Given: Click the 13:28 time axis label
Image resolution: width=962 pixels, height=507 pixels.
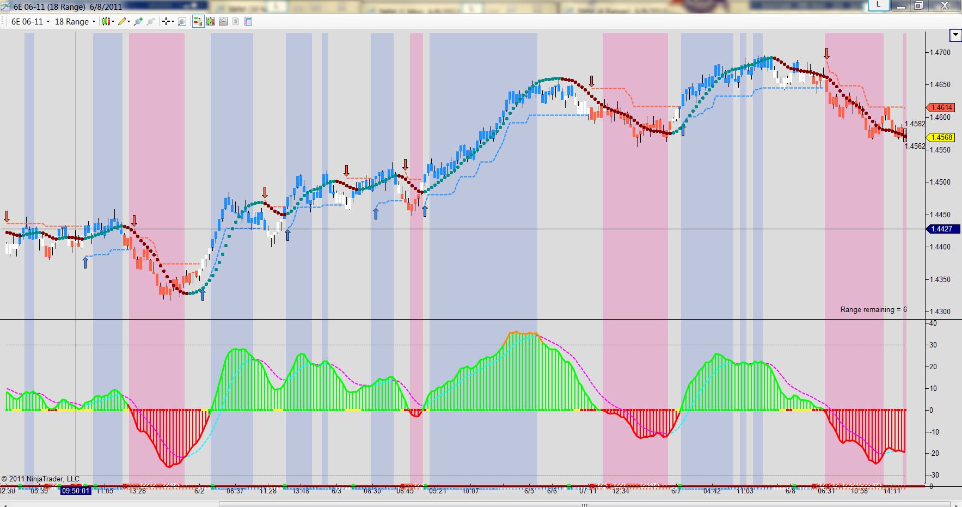Looking at the screenshot, I should tap(137, 491).
